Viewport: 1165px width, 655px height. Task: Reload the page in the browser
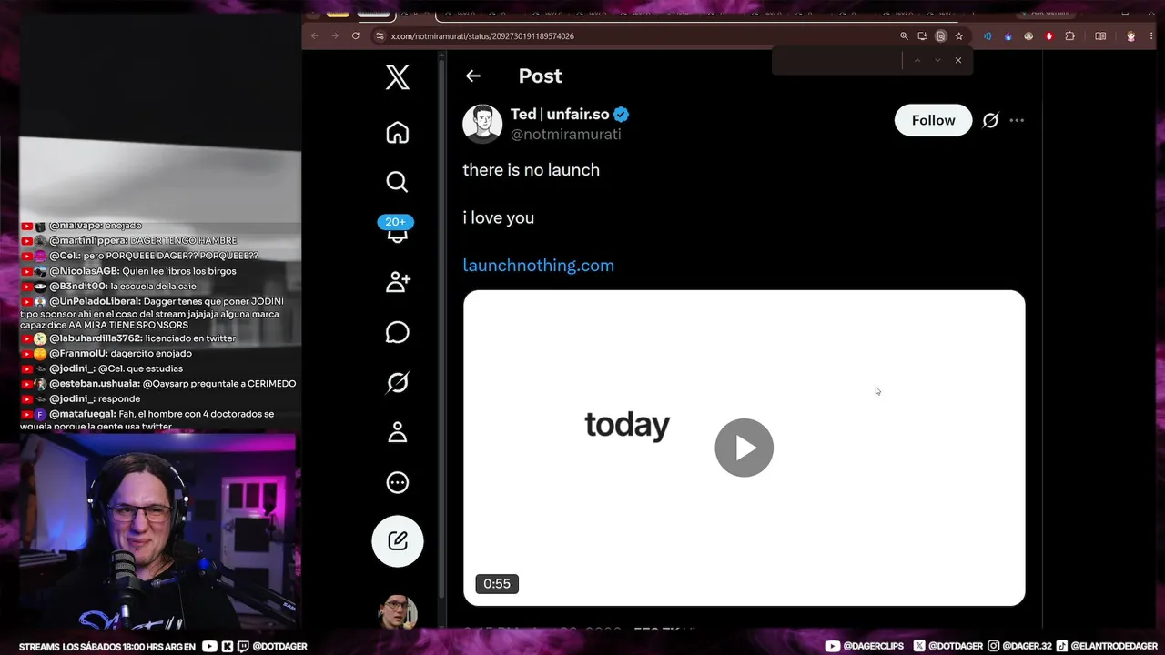pos(355,36)
